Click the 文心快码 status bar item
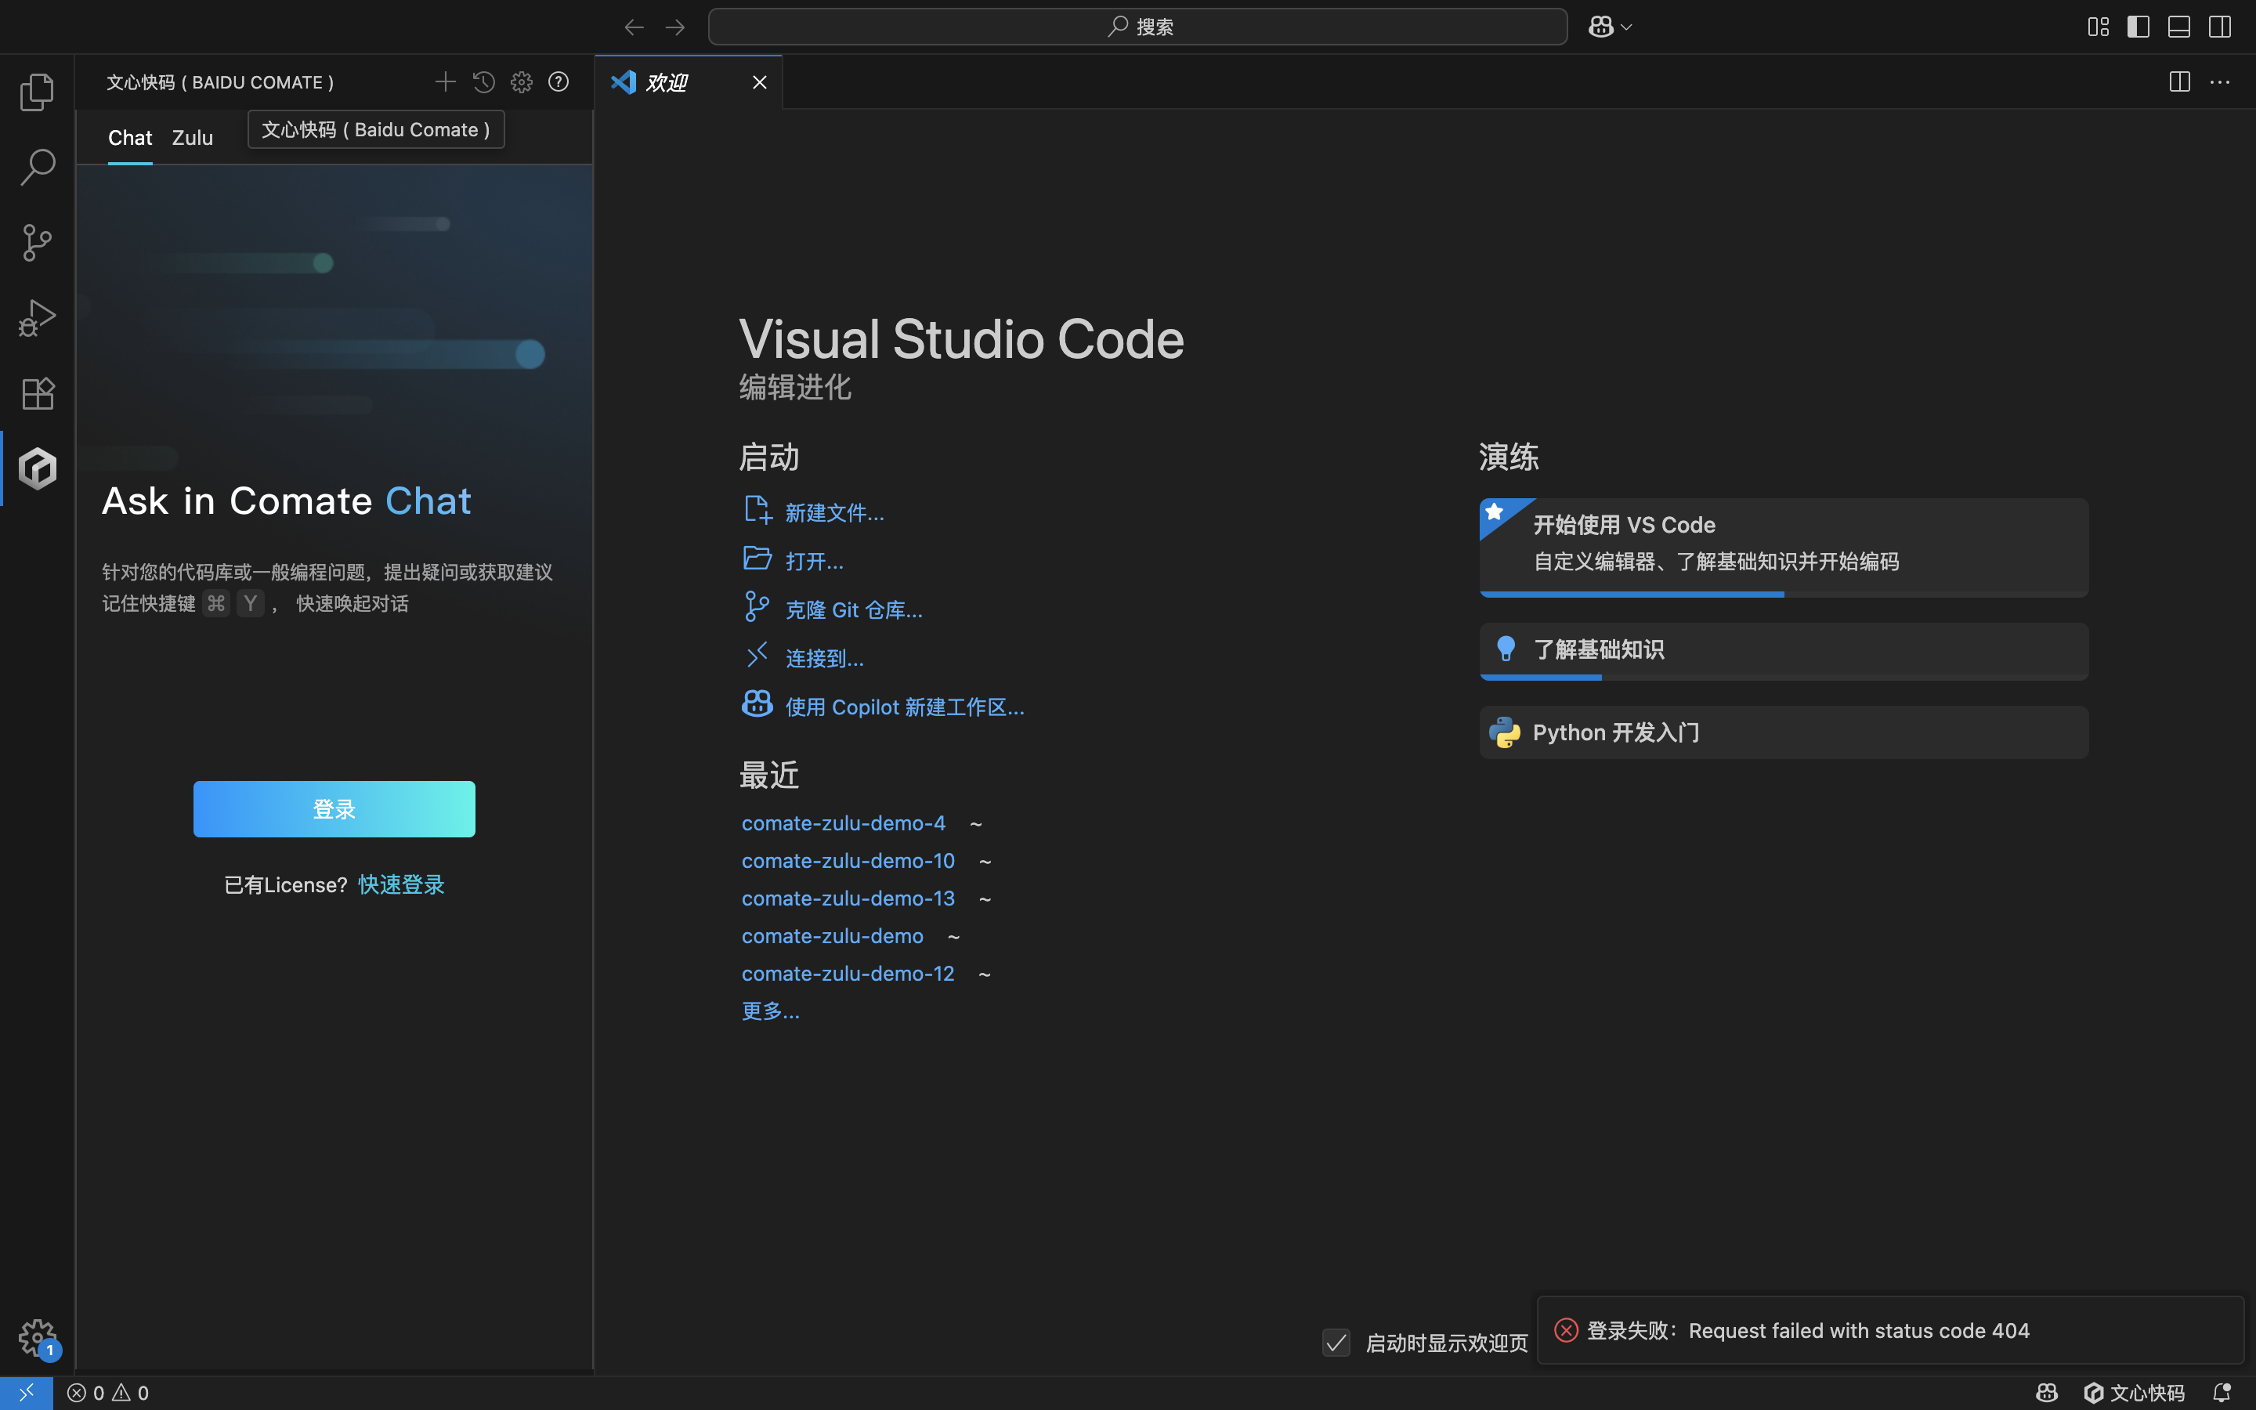2256x1410 pixels. tap(2134, 1392)
